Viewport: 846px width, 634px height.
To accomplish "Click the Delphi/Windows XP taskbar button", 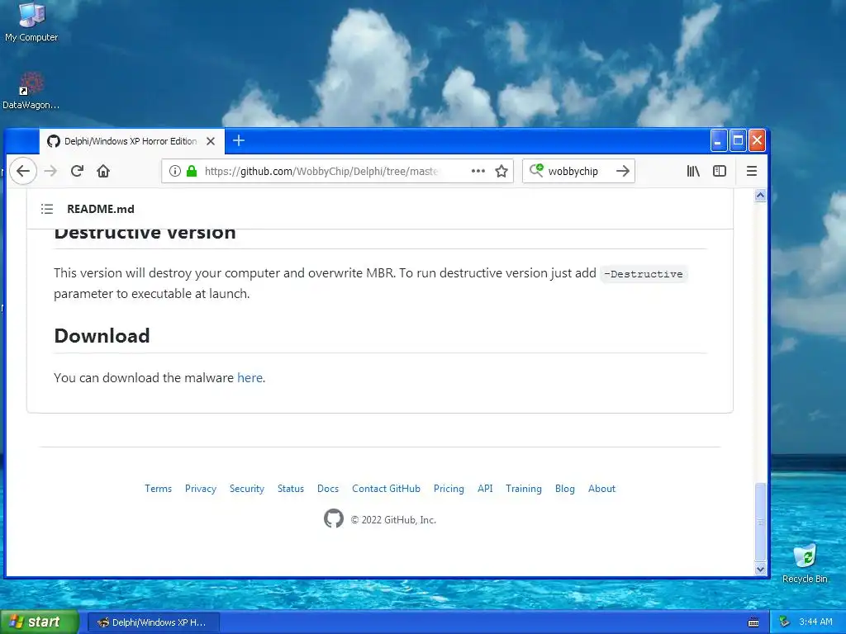I will click(153, 622).
